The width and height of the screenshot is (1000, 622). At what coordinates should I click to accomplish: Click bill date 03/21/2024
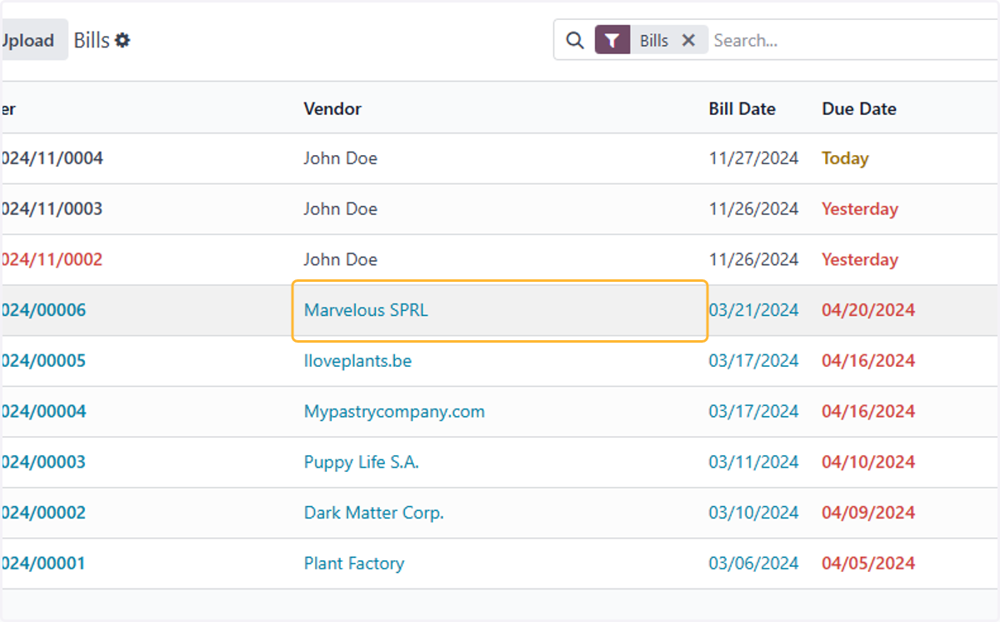pyautogui.click(x=753, y=310)
